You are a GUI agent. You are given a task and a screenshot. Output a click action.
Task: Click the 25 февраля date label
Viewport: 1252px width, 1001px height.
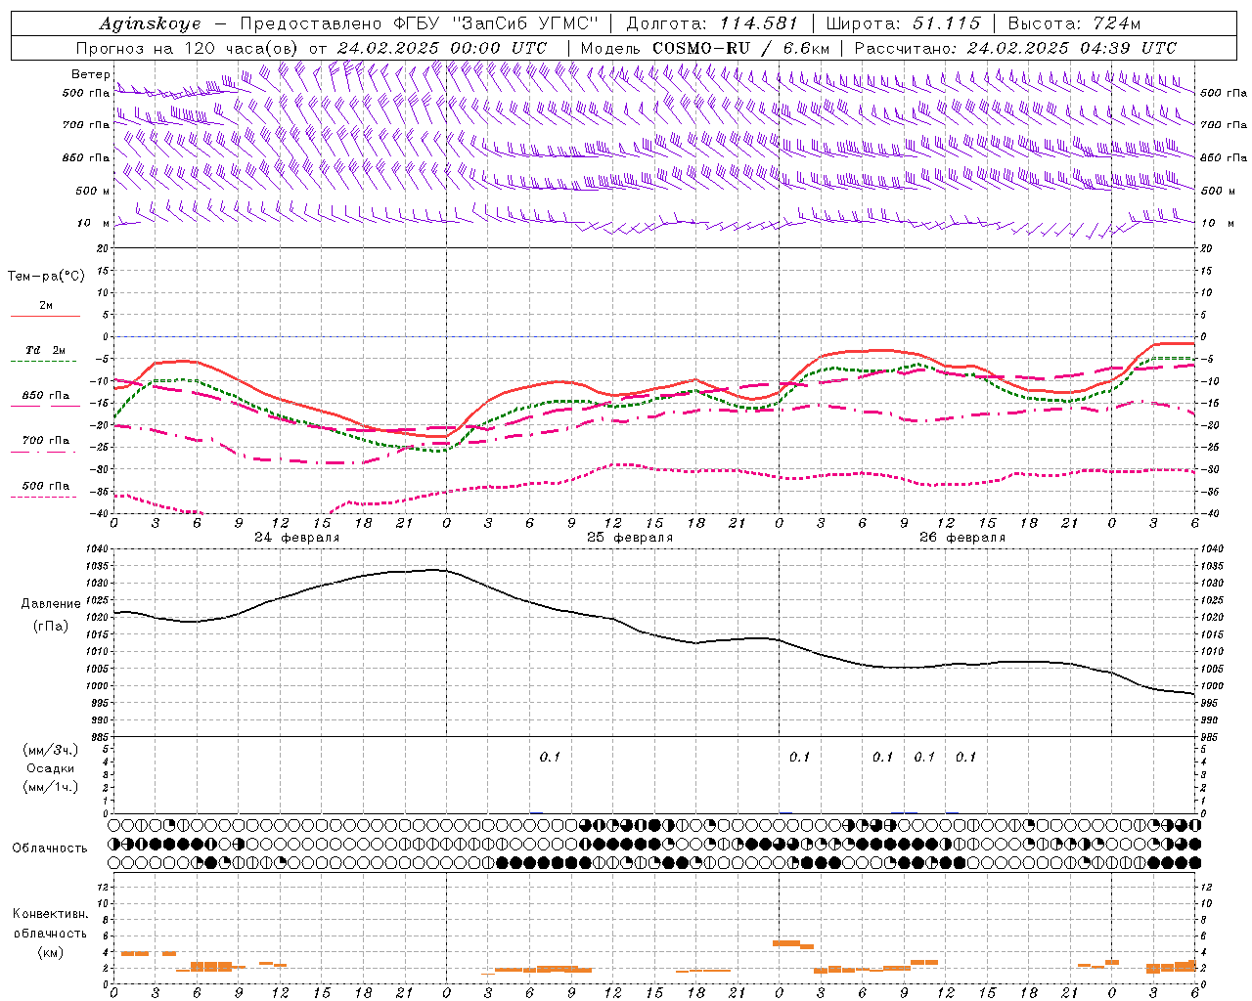pos(630,538)
